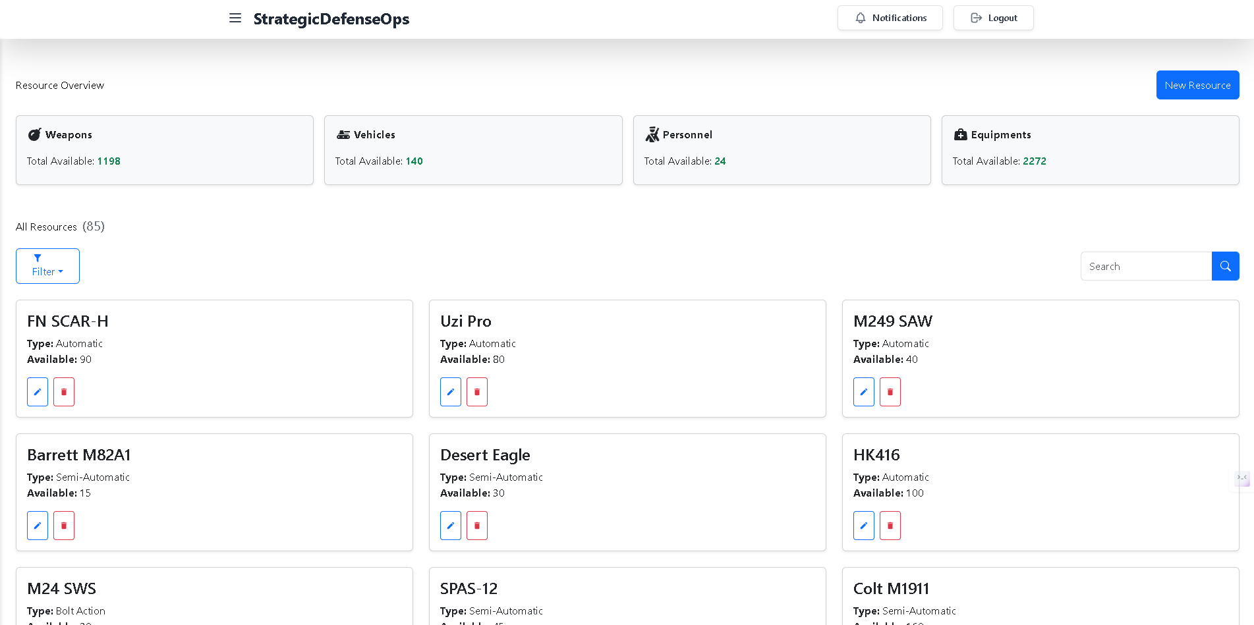Delete the Desert Eagle entry
1254x625 pixels.
click(x=477, y=526)
